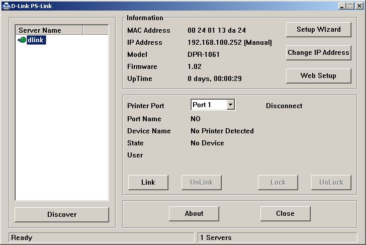The height and width of the screenshot is (245, 366).
Task: Close the window with the X button
Action: tap(359, 6)
